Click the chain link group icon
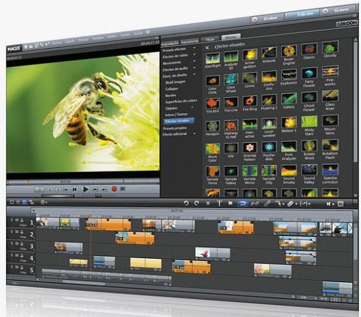 pos(267,203)
